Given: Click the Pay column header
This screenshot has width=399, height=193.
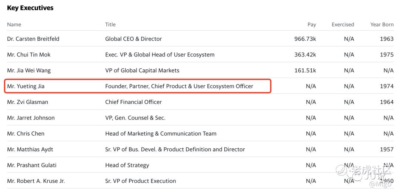Looking at the screenshot, I should [x=311, y=24].
